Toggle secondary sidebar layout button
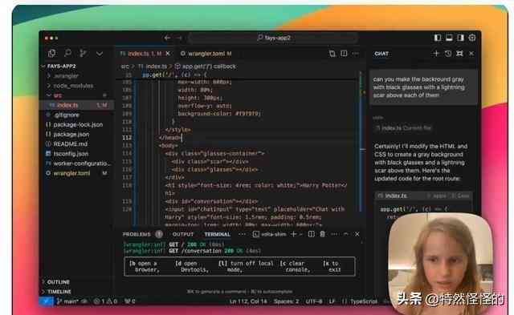 (460, 38)
